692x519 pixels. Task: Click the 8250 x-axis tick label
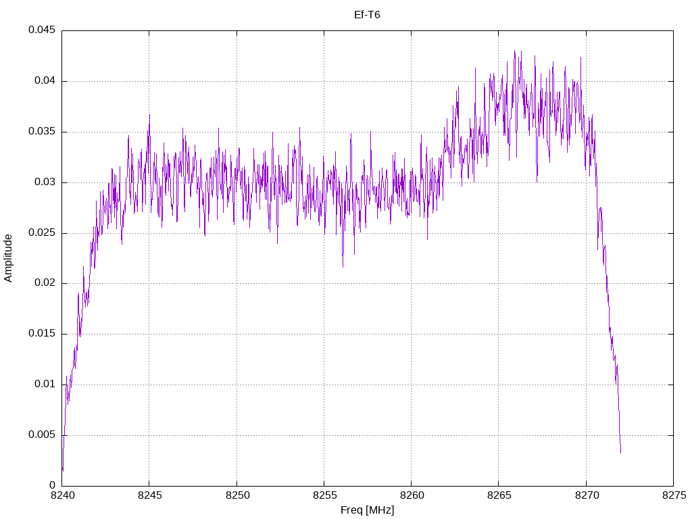pos(237,495)
